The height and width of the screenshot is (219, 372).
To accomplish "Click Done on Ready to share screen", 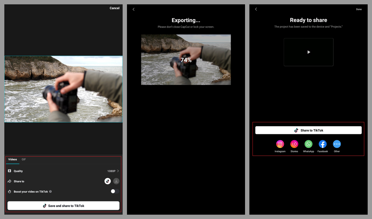I will click(x=359, y=9).
